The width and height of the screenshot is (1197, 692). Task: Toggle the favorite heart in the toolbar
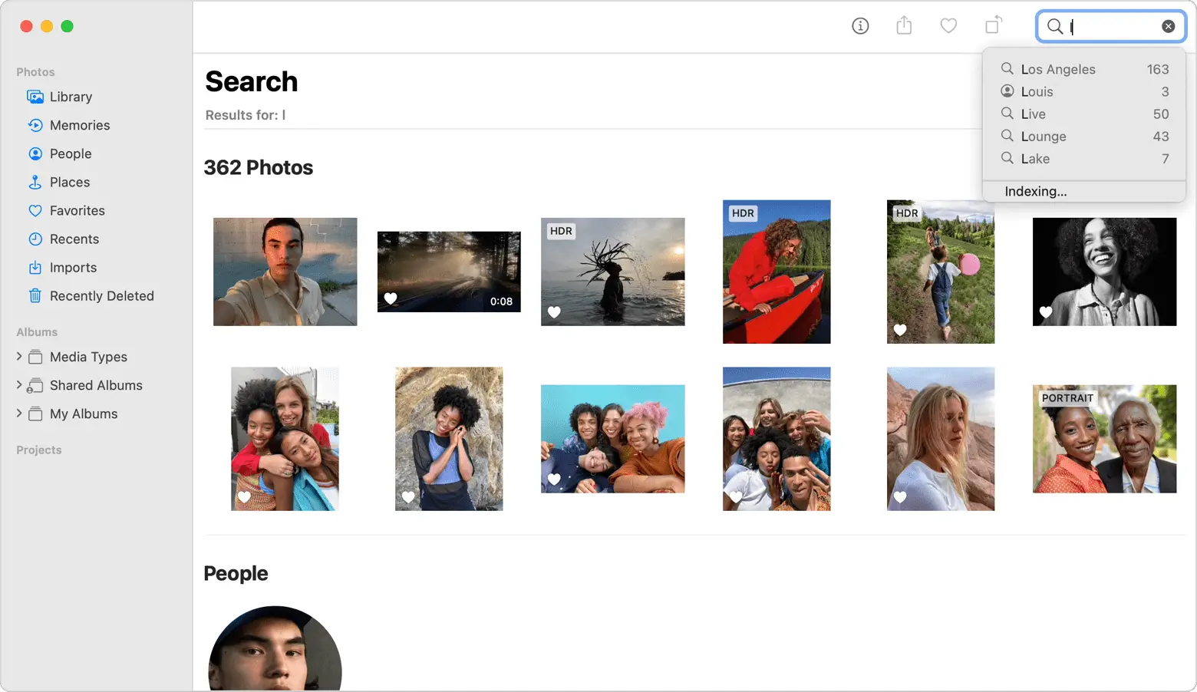[948, 25]
